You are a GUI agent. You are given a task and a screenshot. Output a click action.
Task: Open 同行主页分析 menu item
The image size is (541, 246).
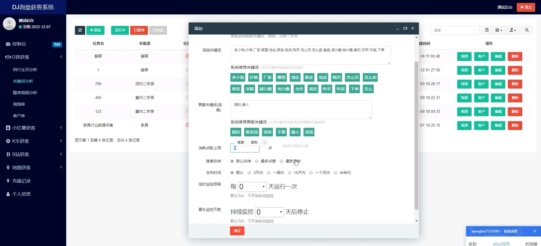[25, 70]
